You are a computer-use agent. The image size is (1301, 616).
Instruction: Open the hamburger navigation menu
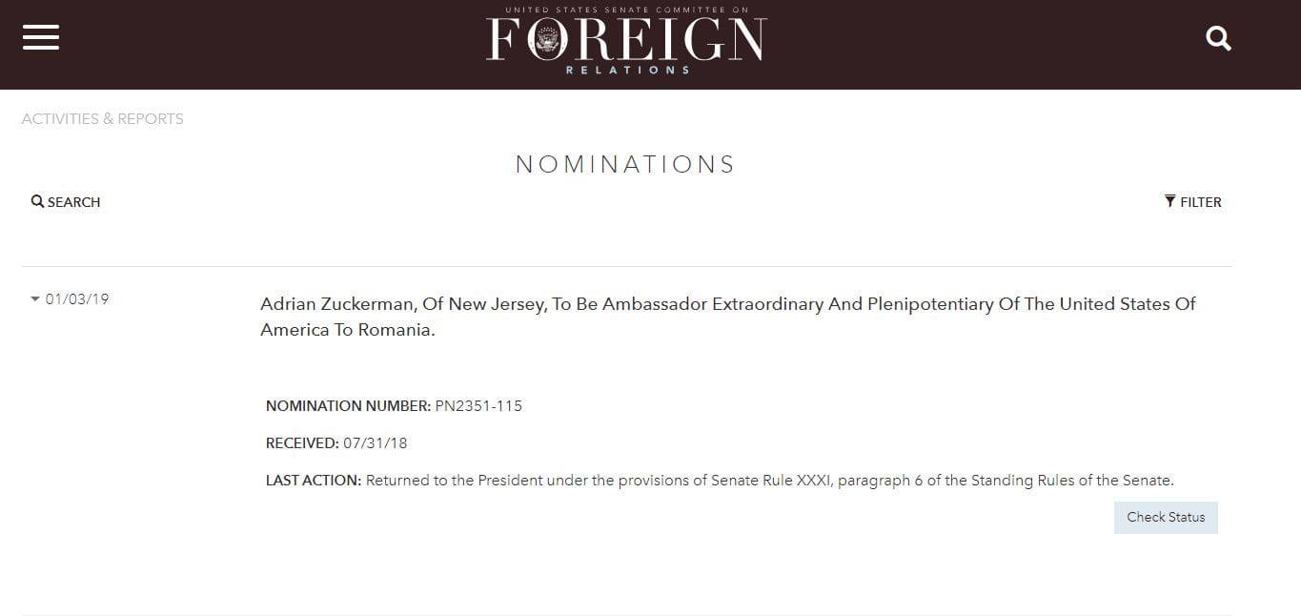coord(41,37)
